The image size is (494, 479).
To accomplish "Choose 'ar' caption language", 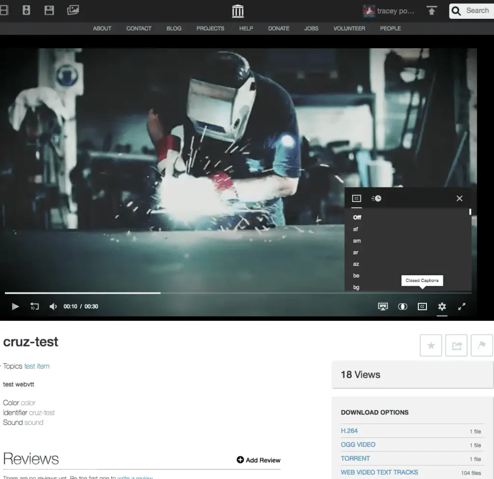I will [356, 253].
